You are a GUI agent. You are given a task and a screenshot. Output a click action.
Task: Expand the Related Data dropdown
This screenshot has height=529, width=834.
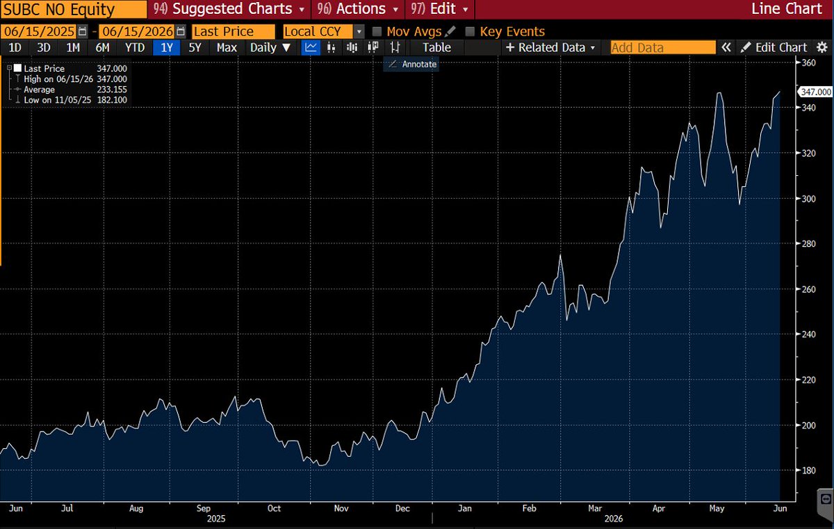(x=550, y=47)
